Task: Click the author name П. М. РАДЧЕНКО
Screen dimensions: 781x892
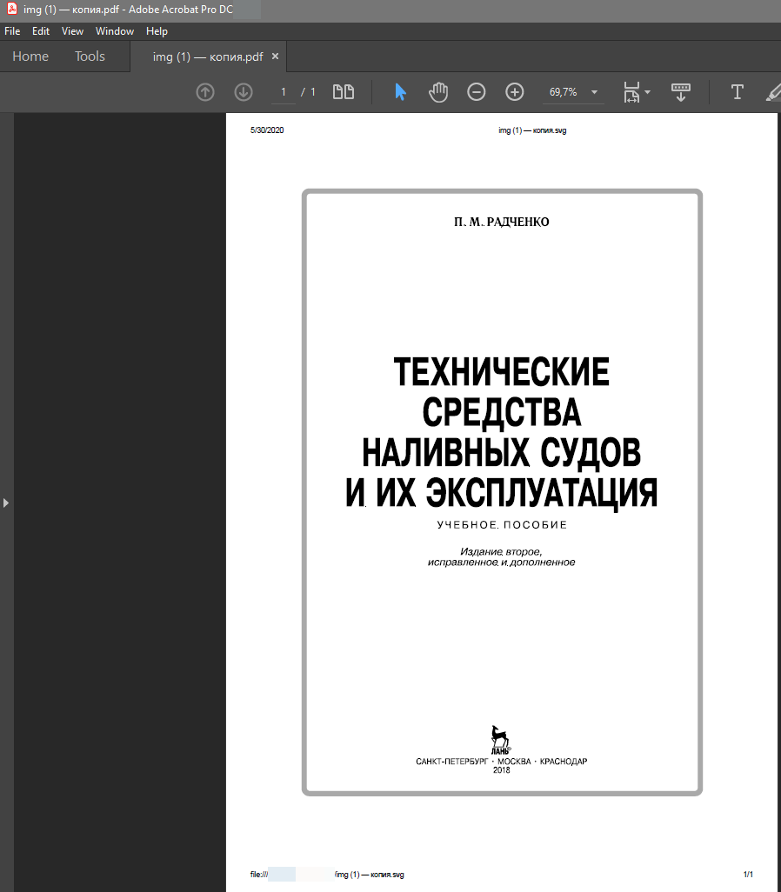Action: 502,223
